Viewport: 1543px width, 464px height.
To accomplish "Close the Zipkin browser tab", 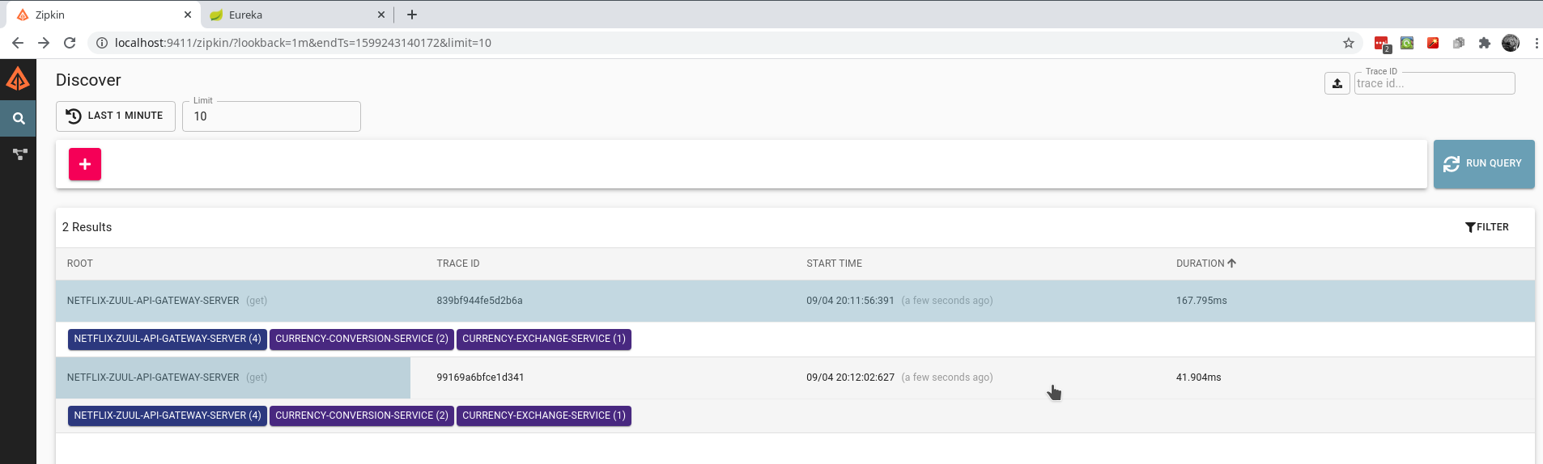I will pyautogui.click(x=187, y=15).
